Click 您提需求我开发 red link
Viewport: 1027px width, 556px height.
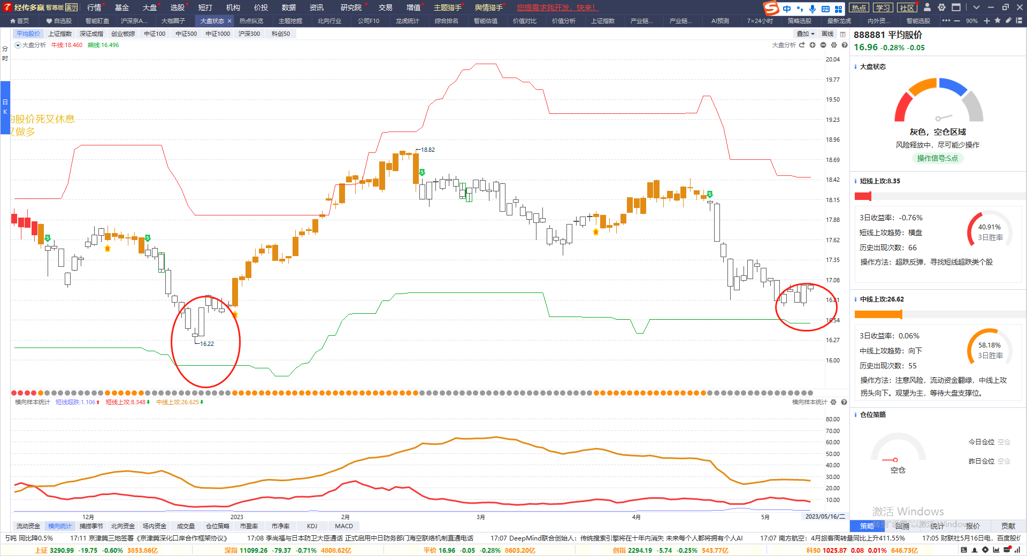pyautogui.click(x=557, y=7)
